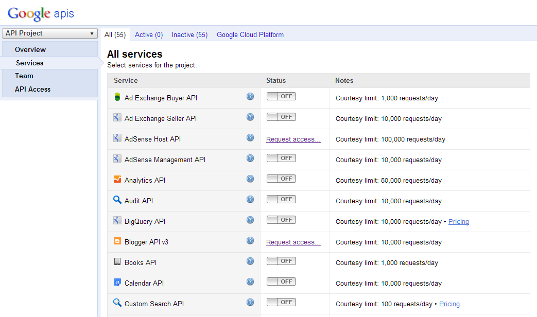This screenshot has height=317, width=537.
Task: Click the Books API icon
Action: pos(117,261)
